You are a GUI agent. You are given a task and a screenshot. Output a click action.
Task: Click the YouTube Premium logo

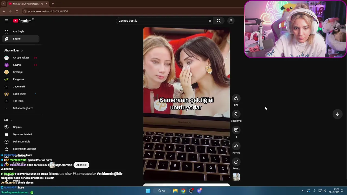22,21
